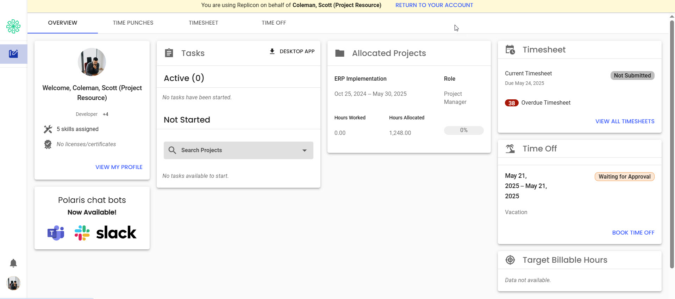Open View All Timesheets link
Screen dimensions: 675x299
pos(625,121)
